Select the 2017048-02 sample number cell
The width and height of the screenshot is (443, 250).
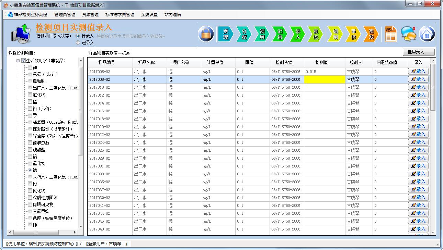pos(110,229)
